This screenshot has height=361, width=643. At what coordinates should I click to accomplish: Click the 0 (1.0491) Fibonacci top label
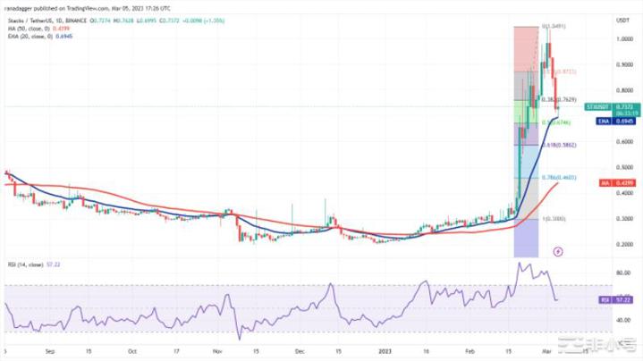[x=553, y=27]
